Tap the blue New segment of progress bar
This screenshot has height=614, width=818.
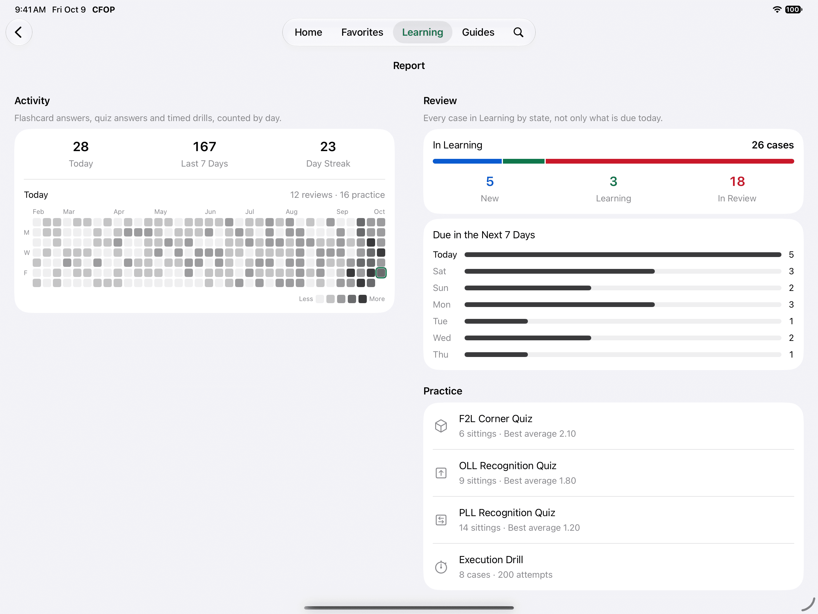[467, 161]
